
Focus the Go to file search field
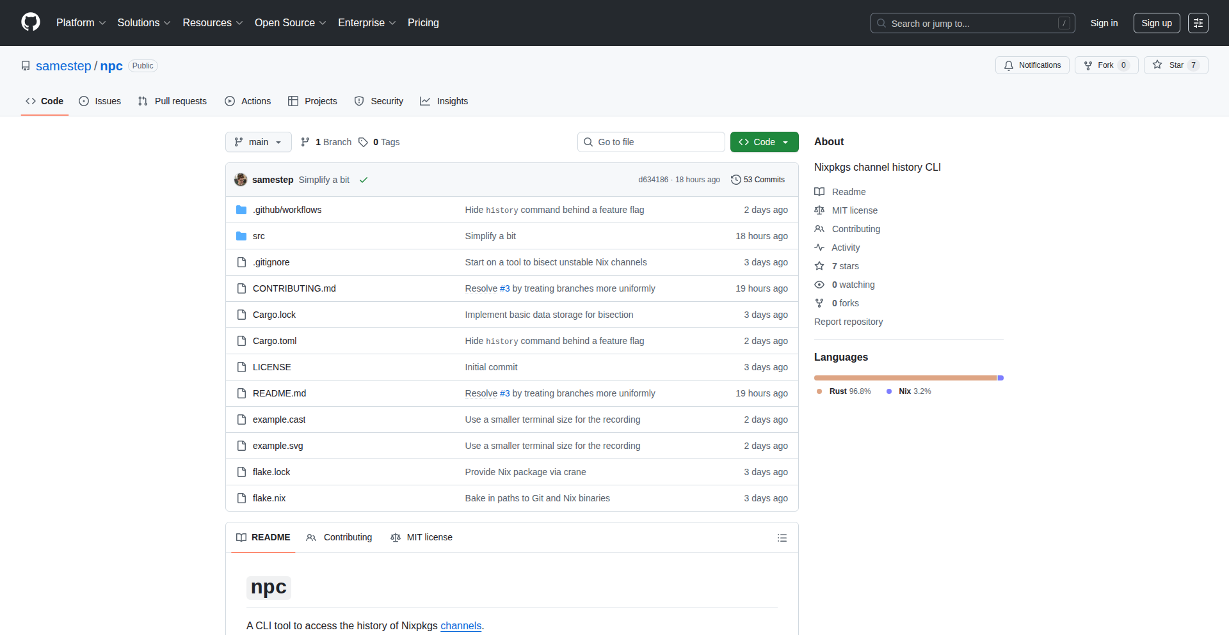[x=650, y=142]
